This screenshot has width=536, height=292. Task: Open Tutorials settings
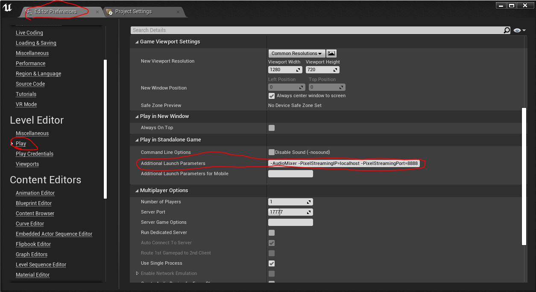pyautogui.click(x=26, y=94)
